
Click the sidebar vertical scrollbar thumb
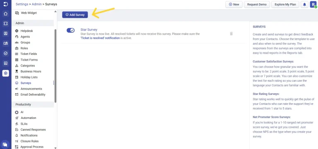[x=55, y=66]
